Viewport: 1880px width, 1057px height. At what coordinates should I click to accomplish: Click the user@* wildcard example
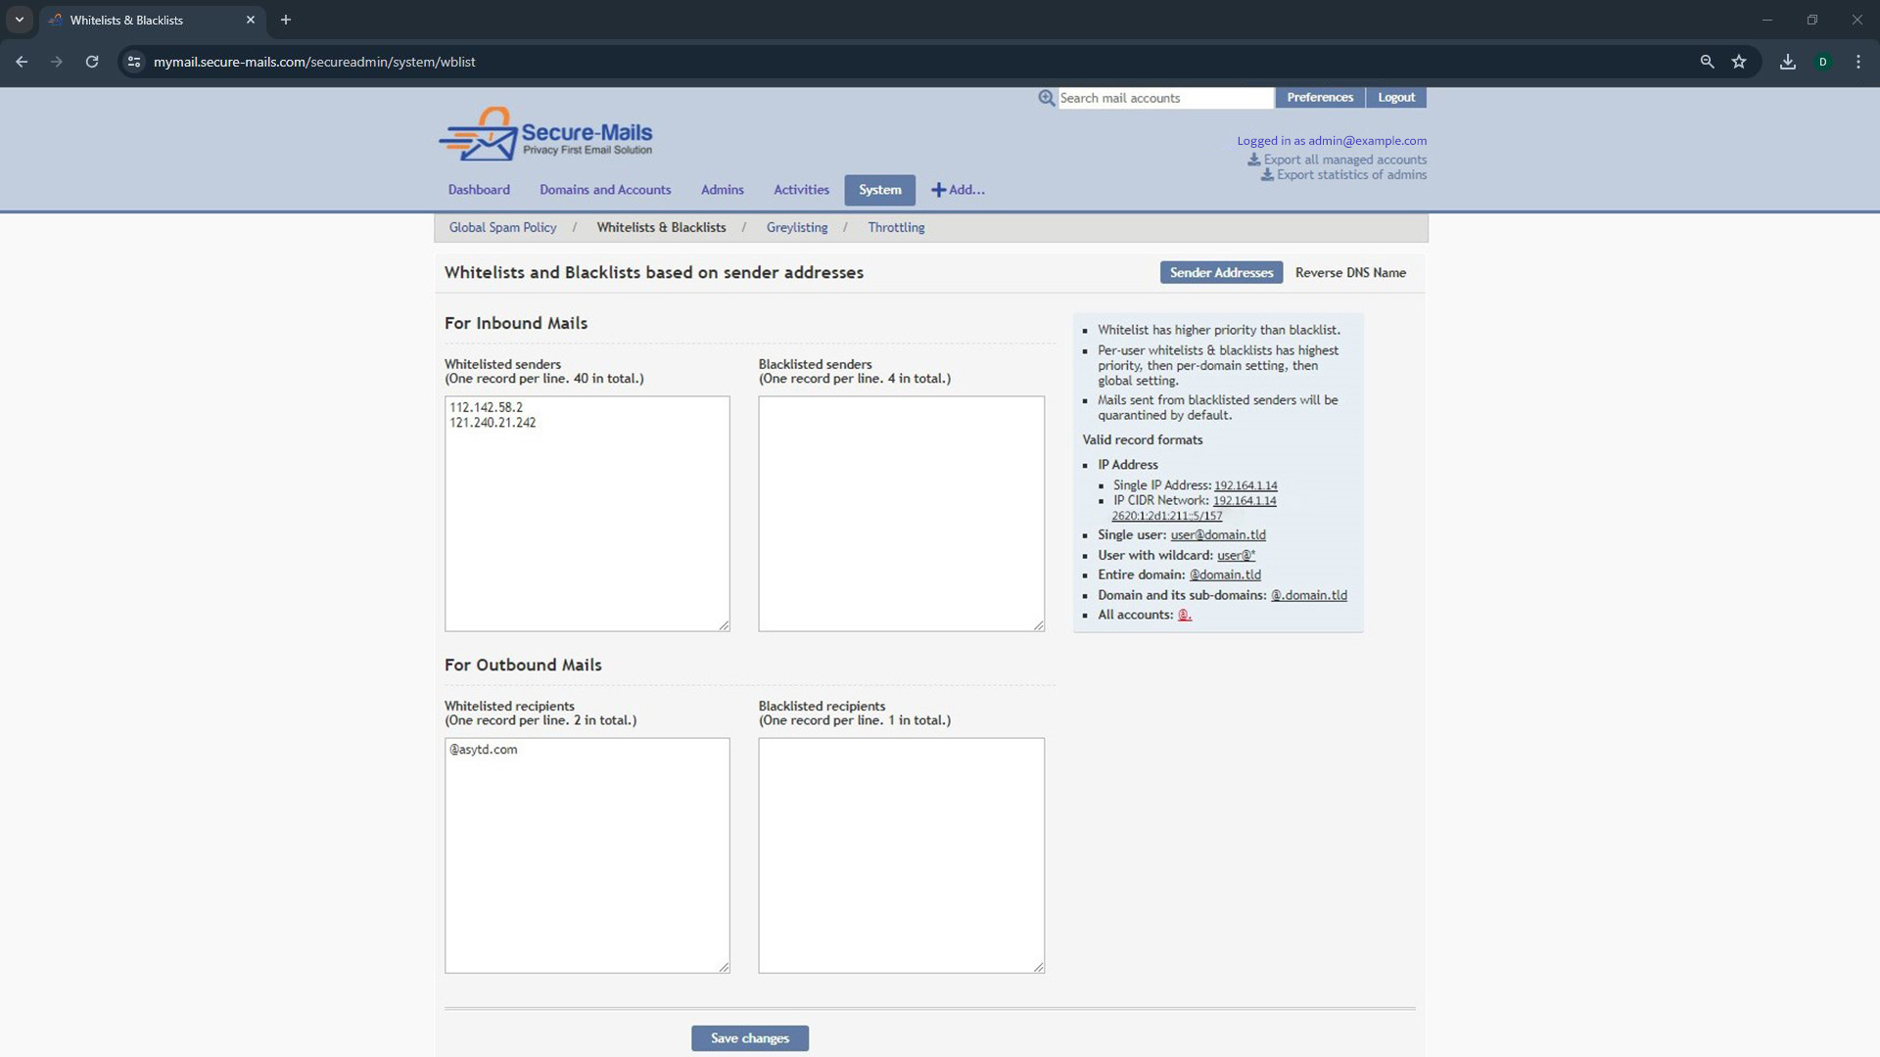click(1236, 555)
